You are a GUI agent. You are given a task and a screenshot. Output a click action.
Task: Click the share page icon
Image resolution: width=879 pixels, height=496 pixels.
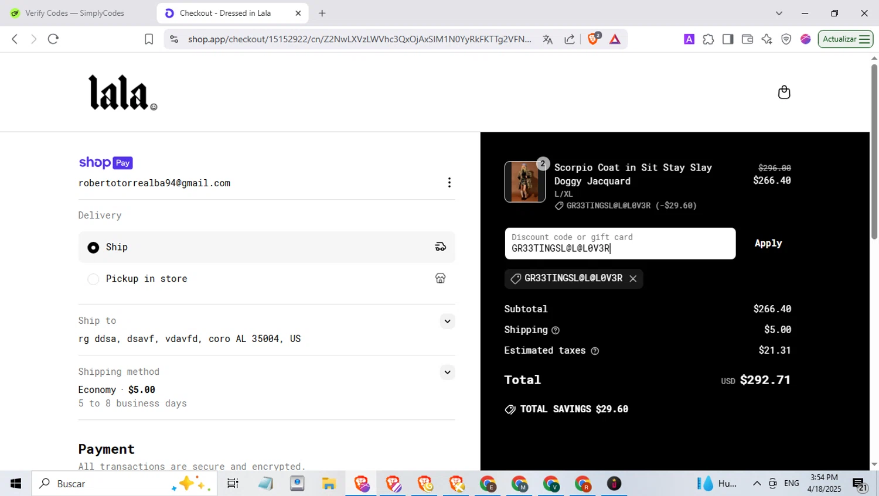pos(570,39)
